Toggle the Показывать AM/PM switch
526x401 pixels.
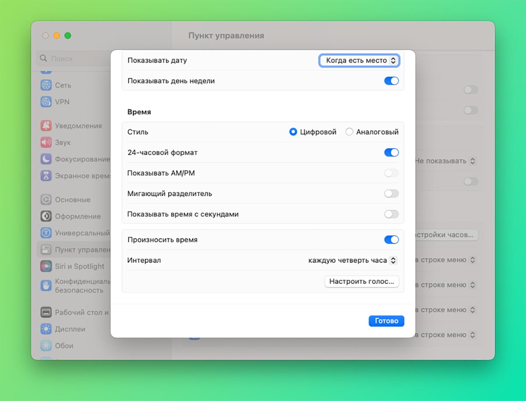click(x=391, y=173)
